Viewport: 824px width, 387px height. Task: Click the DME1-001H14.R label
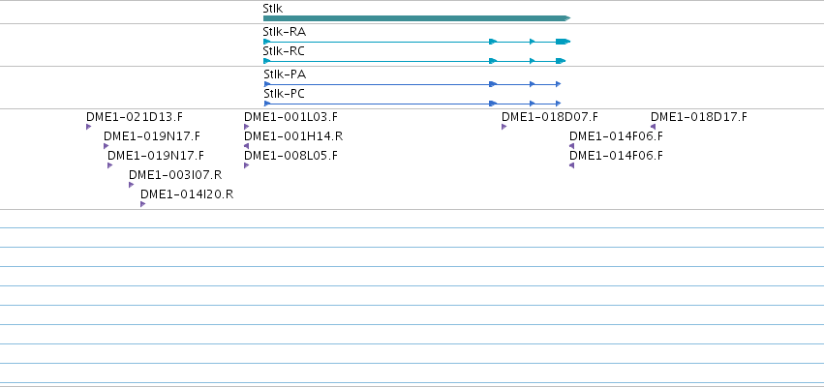(x=293, y=136)
